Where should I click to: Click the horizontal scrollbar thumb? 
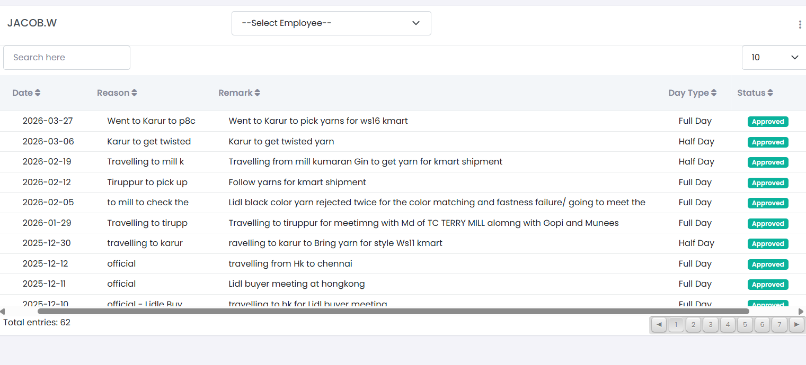pyautogui.click(x=393, y=312)
